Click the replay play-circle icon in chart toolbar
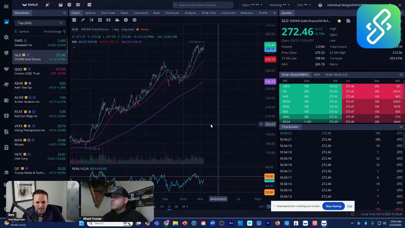The image size is (405, 228). (x=134, y=20)
